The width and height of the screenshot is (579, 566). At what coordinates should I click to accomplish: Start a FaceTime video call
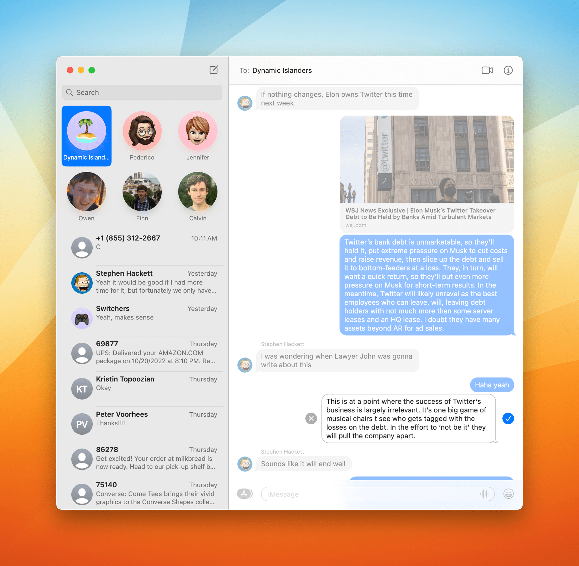tap(487, 70)
